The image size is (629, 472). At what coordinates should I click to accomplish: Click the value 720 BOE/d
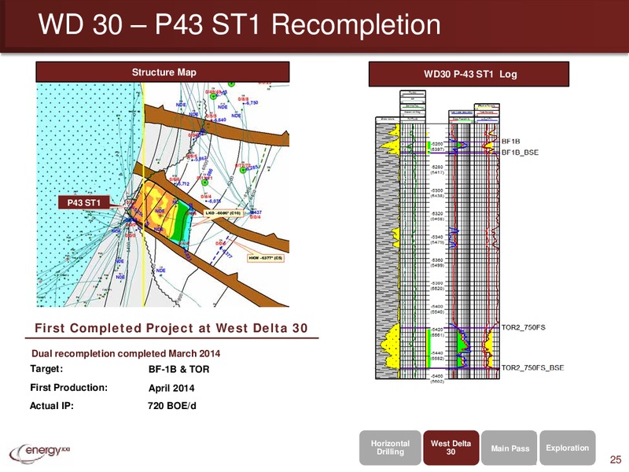click(x=172, y=406)
